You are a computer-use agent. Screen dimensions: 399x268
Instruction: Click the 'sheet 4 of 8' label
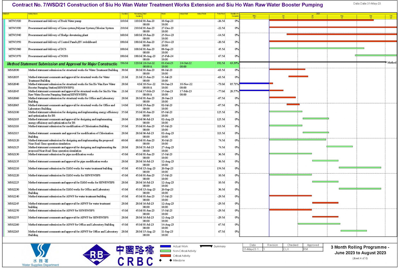(x=360, y=258)
